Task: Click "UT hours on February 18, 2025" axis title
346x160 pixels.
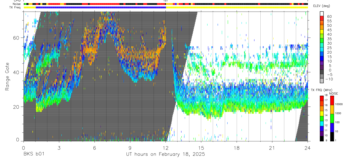Action: 165,154
